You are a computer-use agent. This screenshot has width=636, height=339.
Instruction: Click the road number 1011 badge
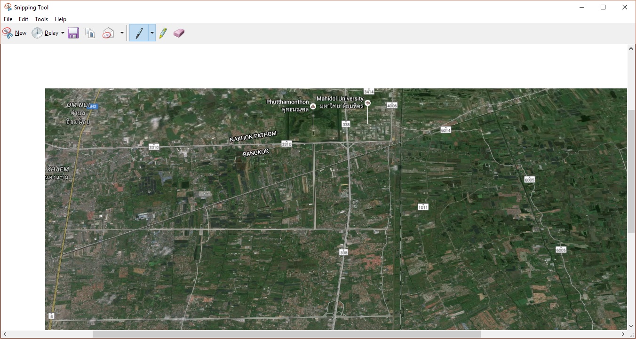coord(423,207)
